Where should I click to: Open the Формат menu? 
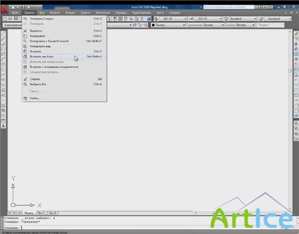(70, 12)
